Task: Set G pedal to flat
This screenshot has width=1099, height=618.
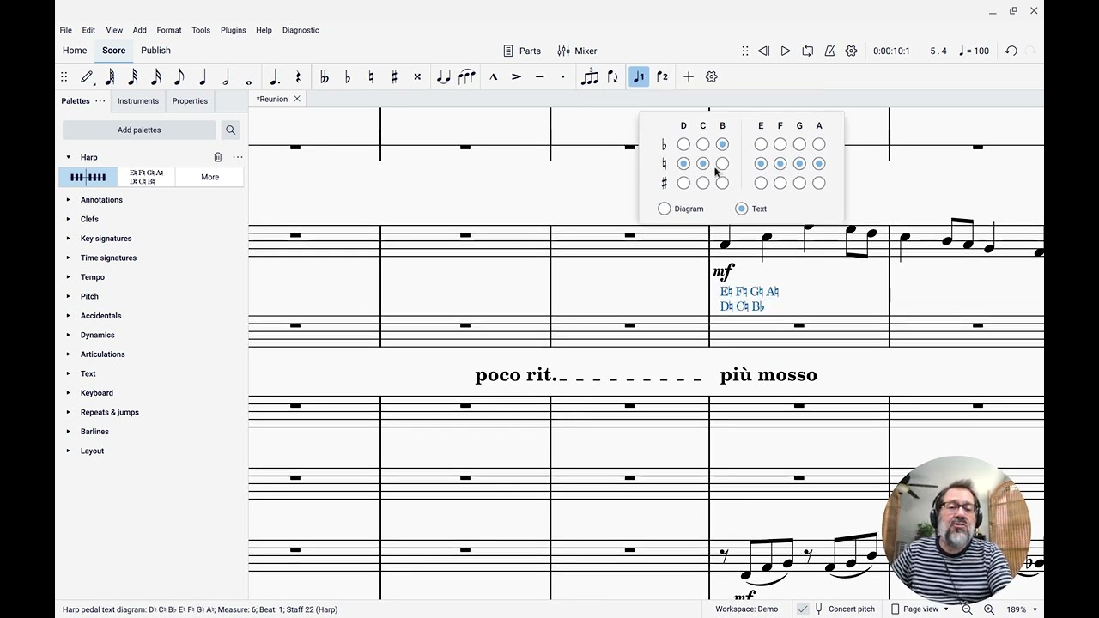Action: [x=799, y=144]
